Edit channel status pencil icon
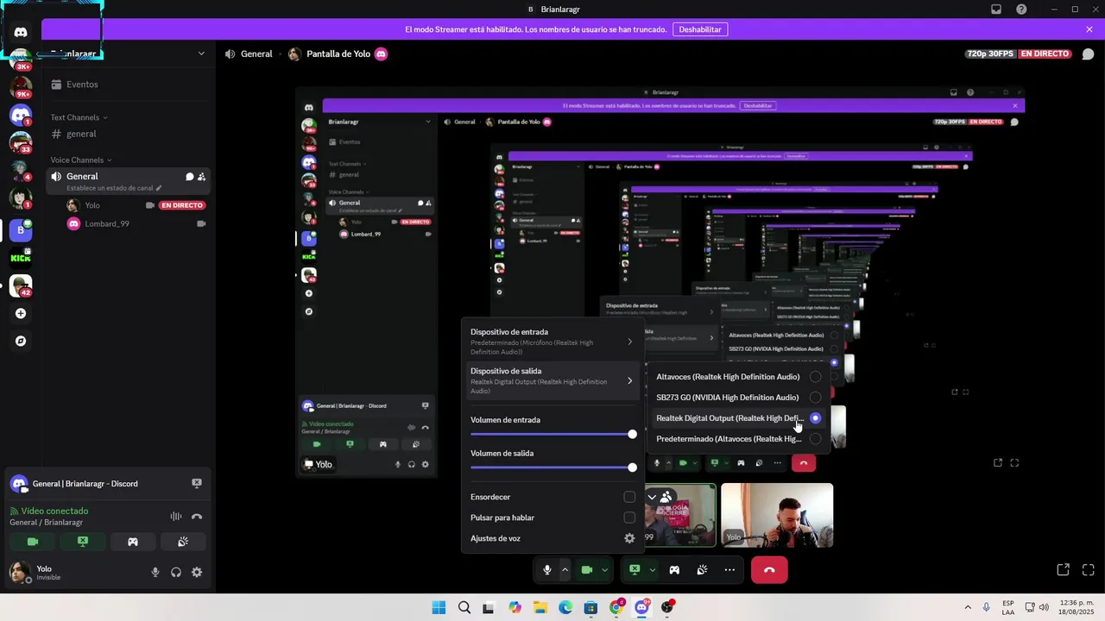Image resolution: width=1105 pixels, height=621 pixels. (159, 188)
